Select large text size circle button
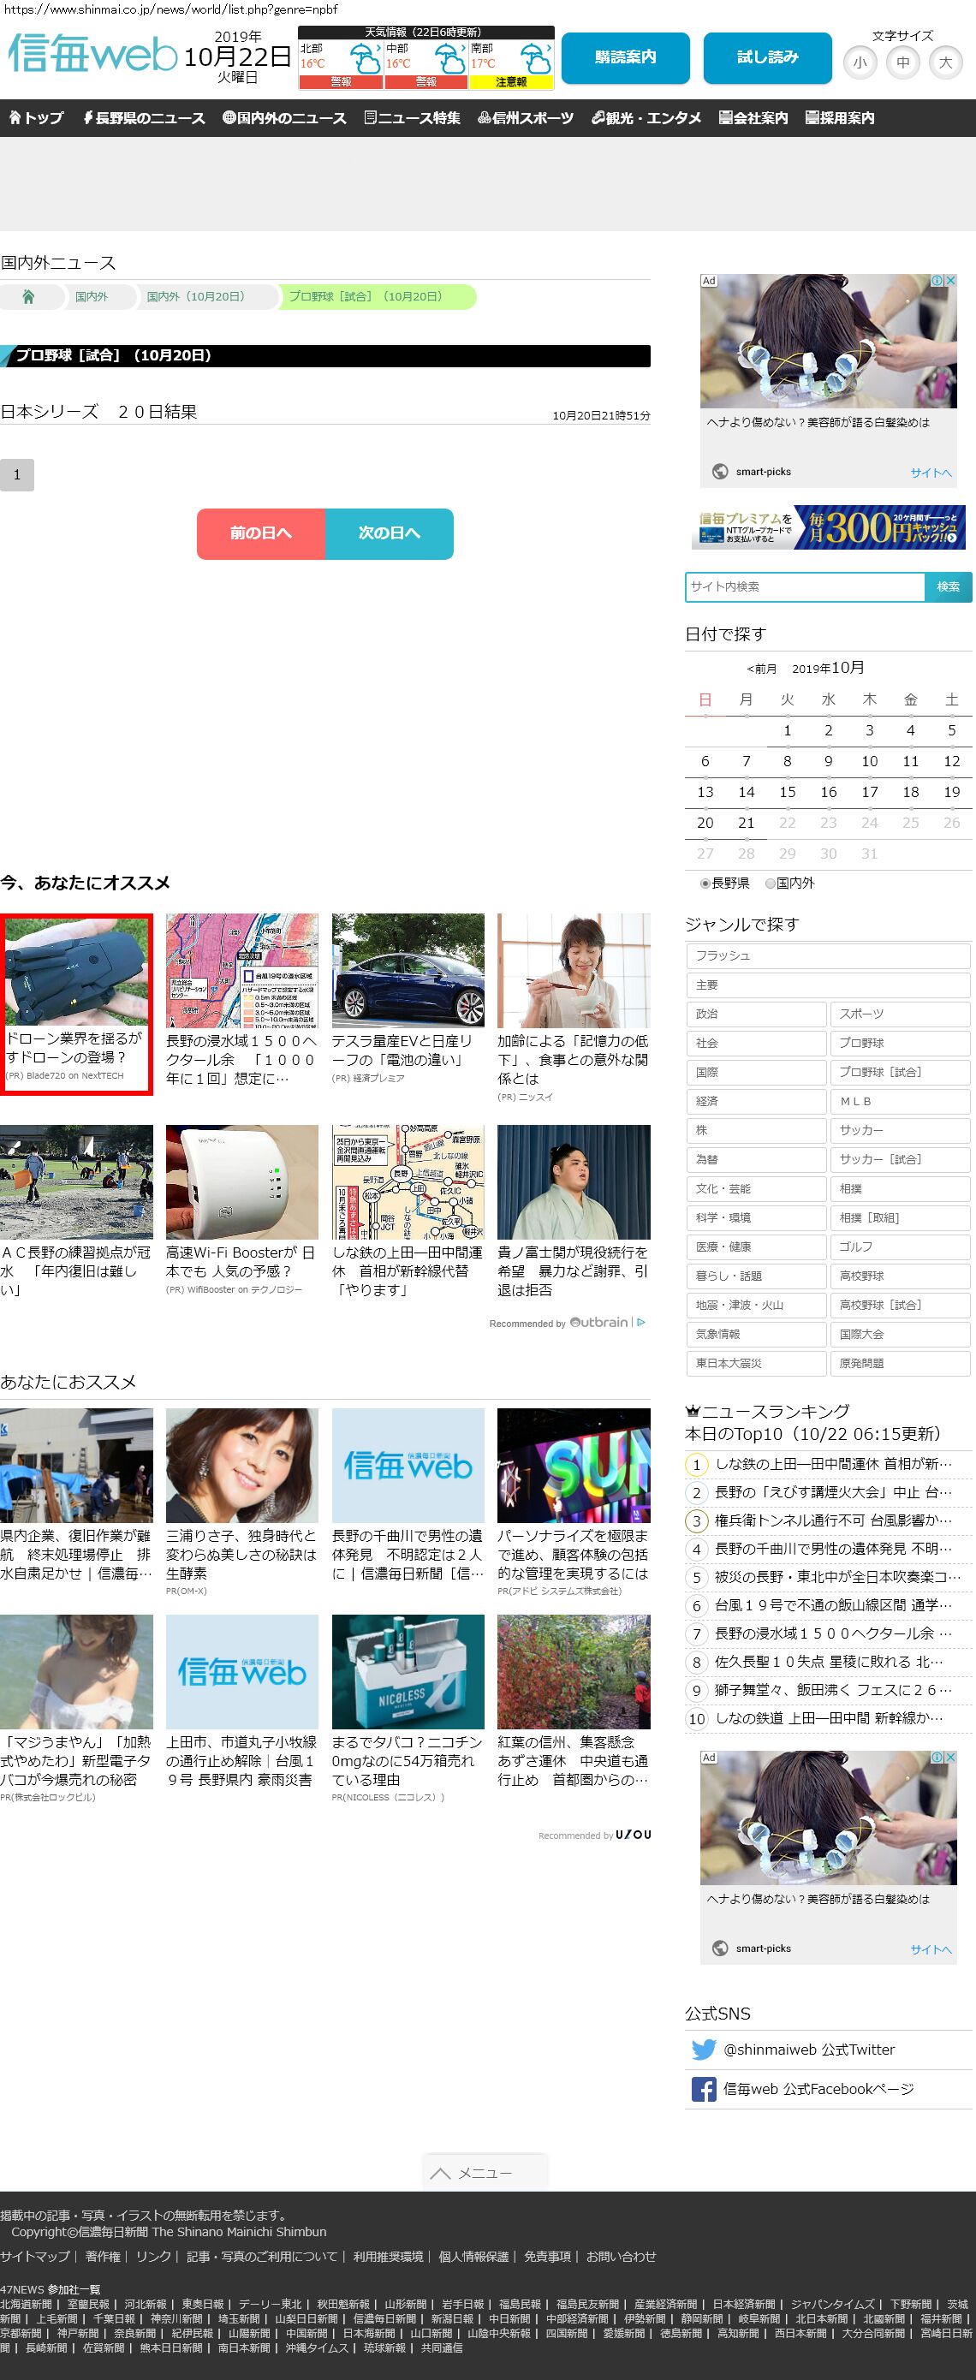The height and width of the screenshot is (2380, 976). pos(944,62)
